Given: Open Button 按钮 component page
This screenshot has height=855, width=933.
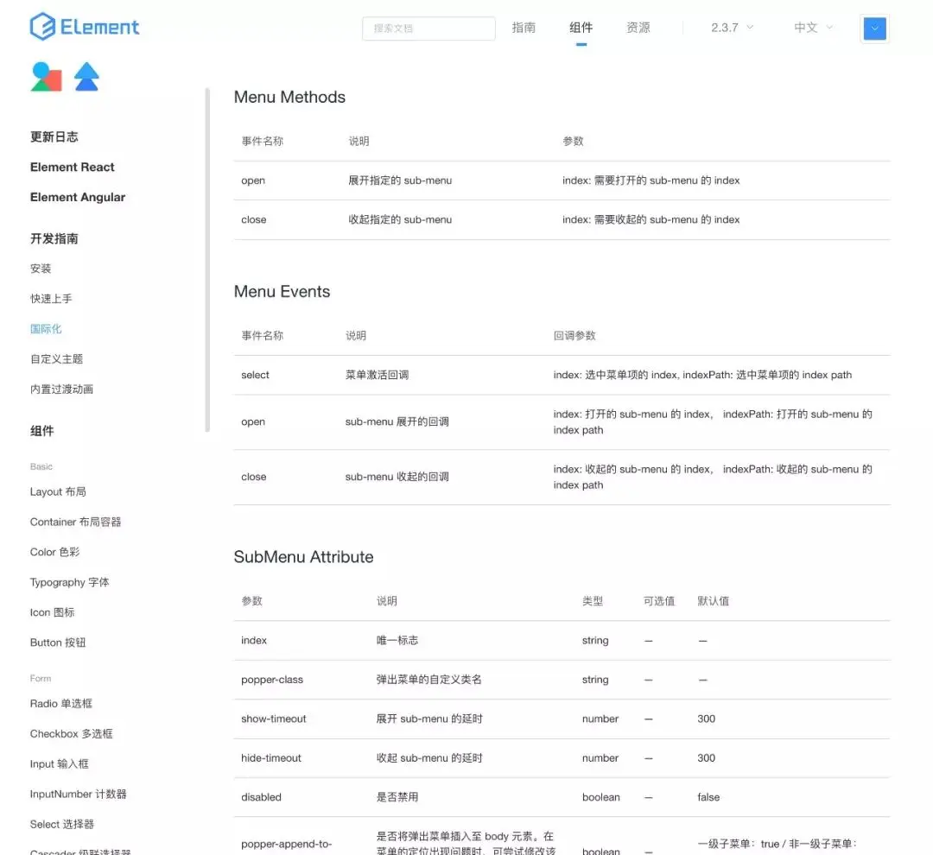Looking at the screenshot, I should point(59,643).
